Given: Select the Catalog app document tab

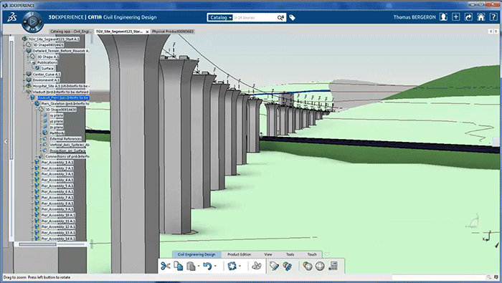Looking at the screenshot, I should [x=71, y=32].
